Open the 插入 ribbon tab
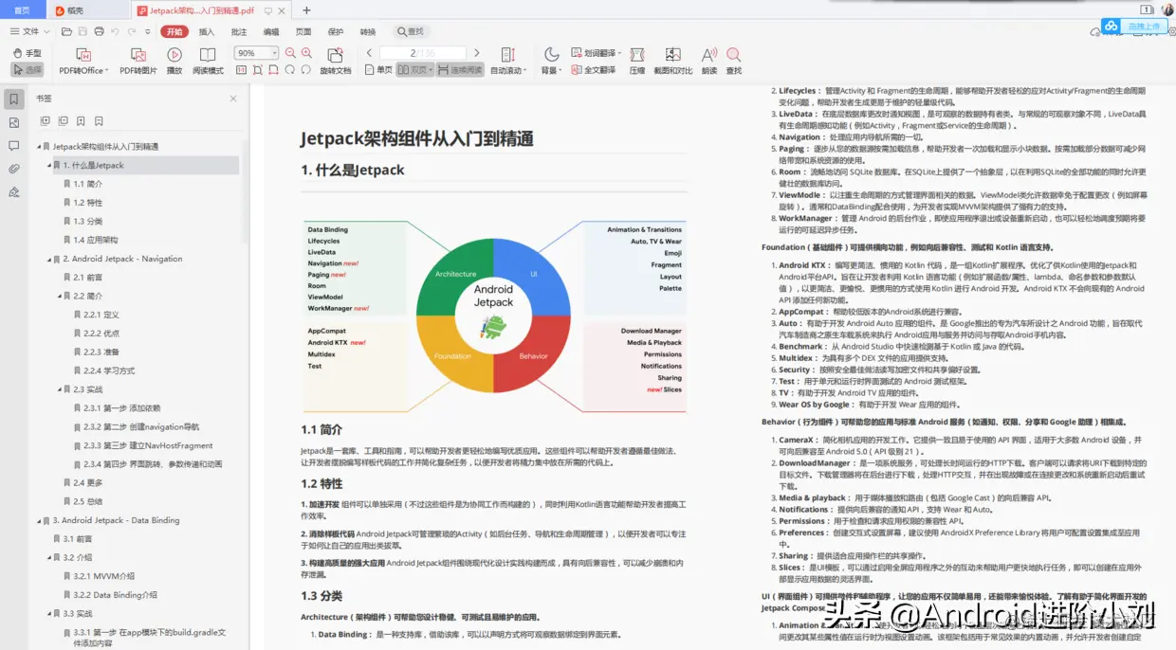Viewport: 1176px width, 650px height. pyautogui.click(x=207, y=31)
